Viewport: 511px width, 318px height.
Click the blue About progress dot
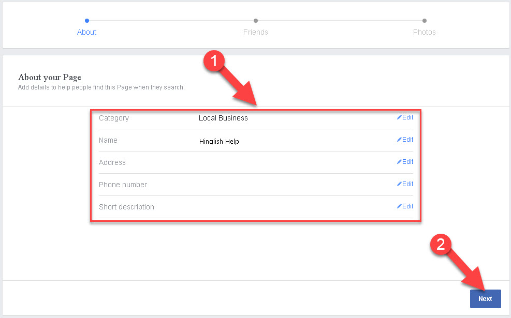(x=86, y=21)
